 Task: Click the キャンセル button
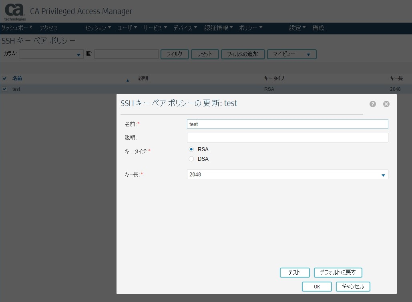(x=353, y=287)
